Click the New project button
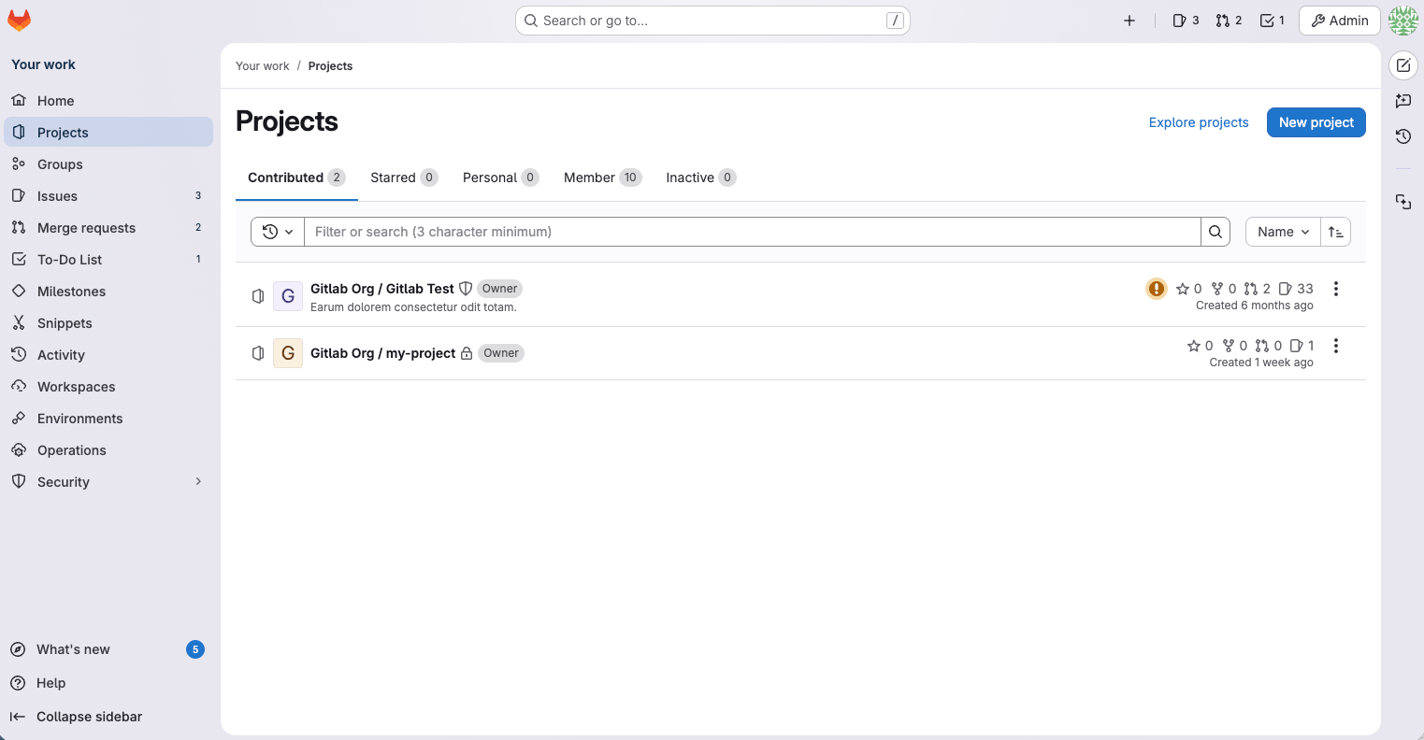Image resolution: width=1424 pixels, height=740 pixels. pyautogui.click(x=1316, y=122)
